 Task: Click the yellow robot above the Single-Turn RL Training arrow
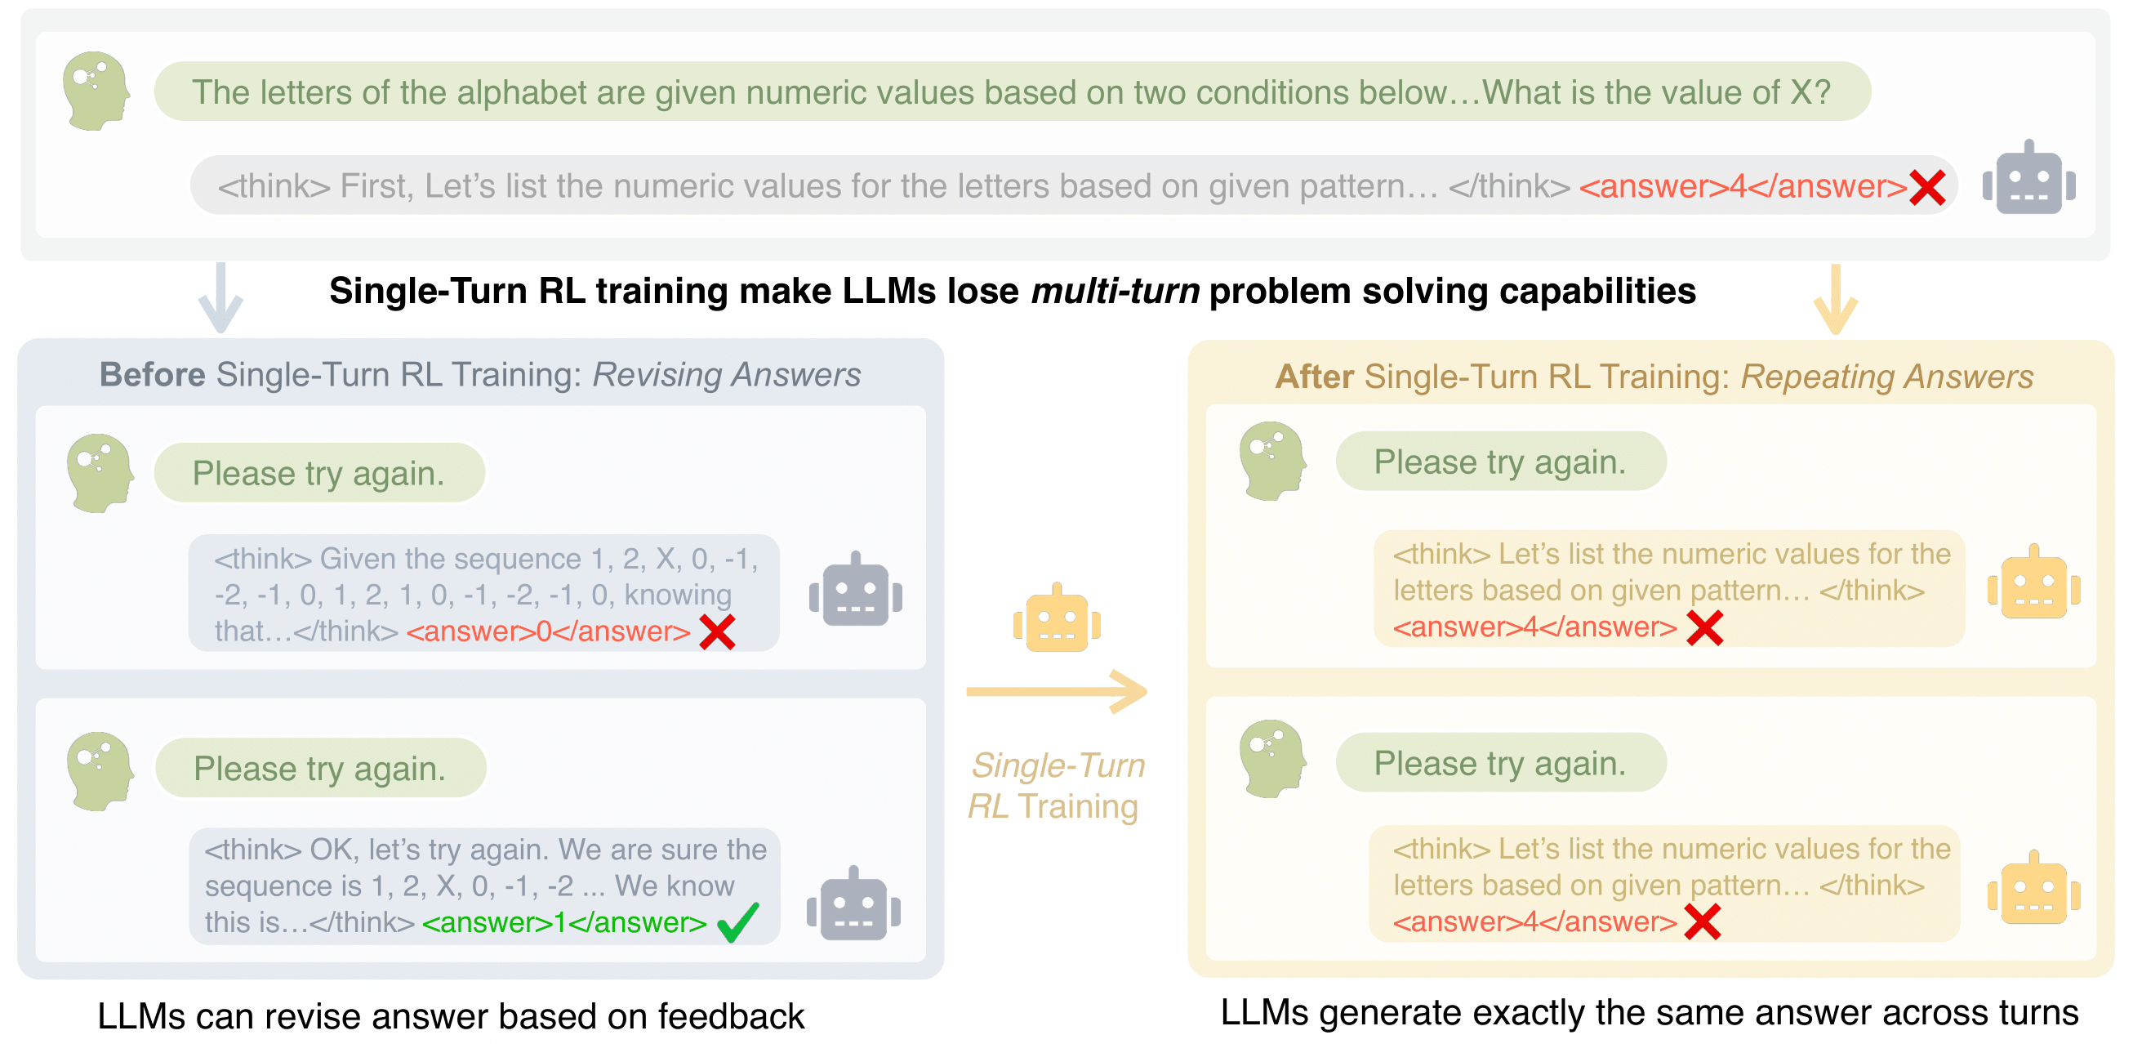[x=1057, y=619]
